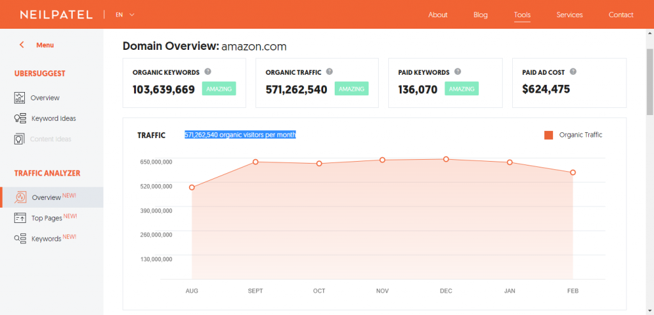Click the 650,000,000 axis label
654x315 pixels.
click(156, 162)
